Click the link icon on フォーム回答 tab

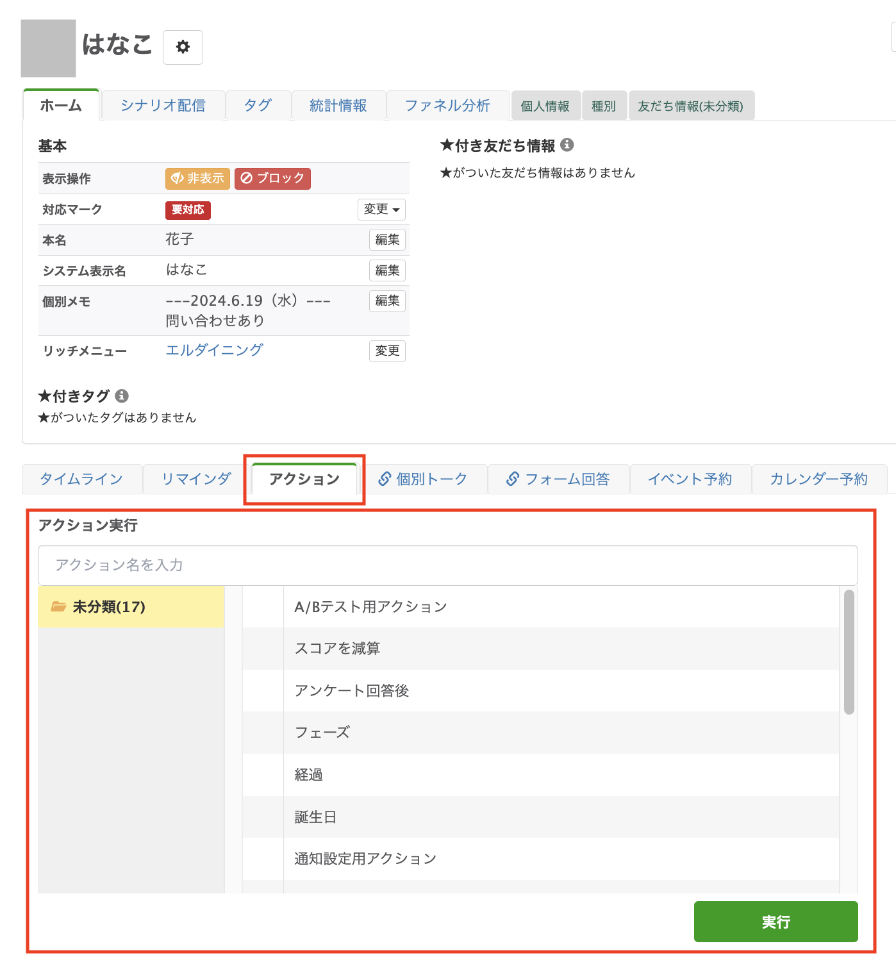click(511, 478)
